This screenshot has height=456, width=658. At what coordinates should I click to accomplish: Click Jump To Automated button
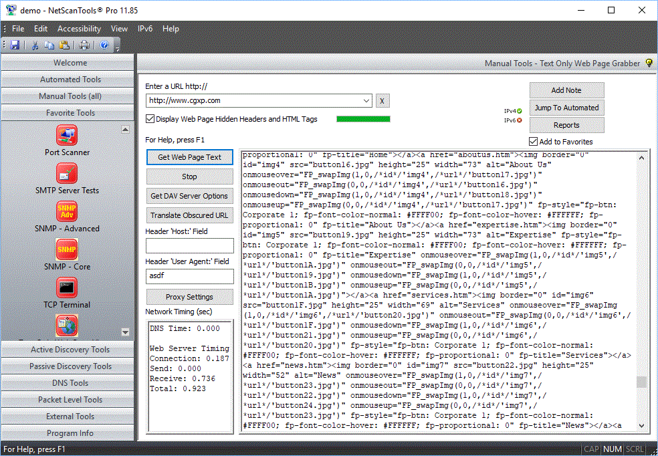tap(566, 108)
